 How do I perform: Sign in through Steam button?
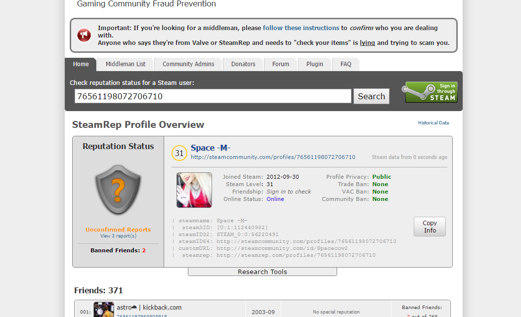429,92
